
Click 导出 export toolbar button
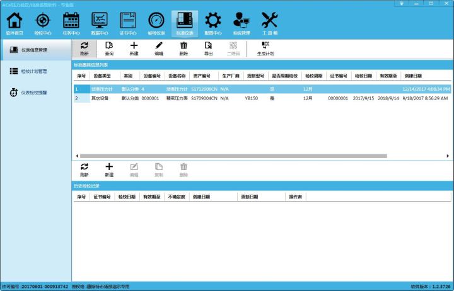[x=208, y=48]
